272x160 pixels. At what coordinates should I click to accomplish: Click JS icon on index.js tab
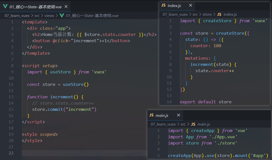163,5
